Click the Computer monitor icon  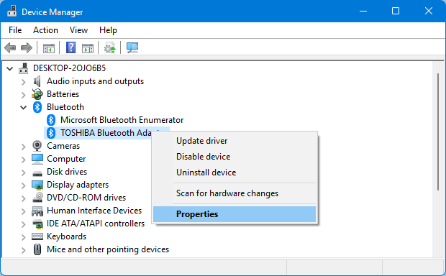37,159
